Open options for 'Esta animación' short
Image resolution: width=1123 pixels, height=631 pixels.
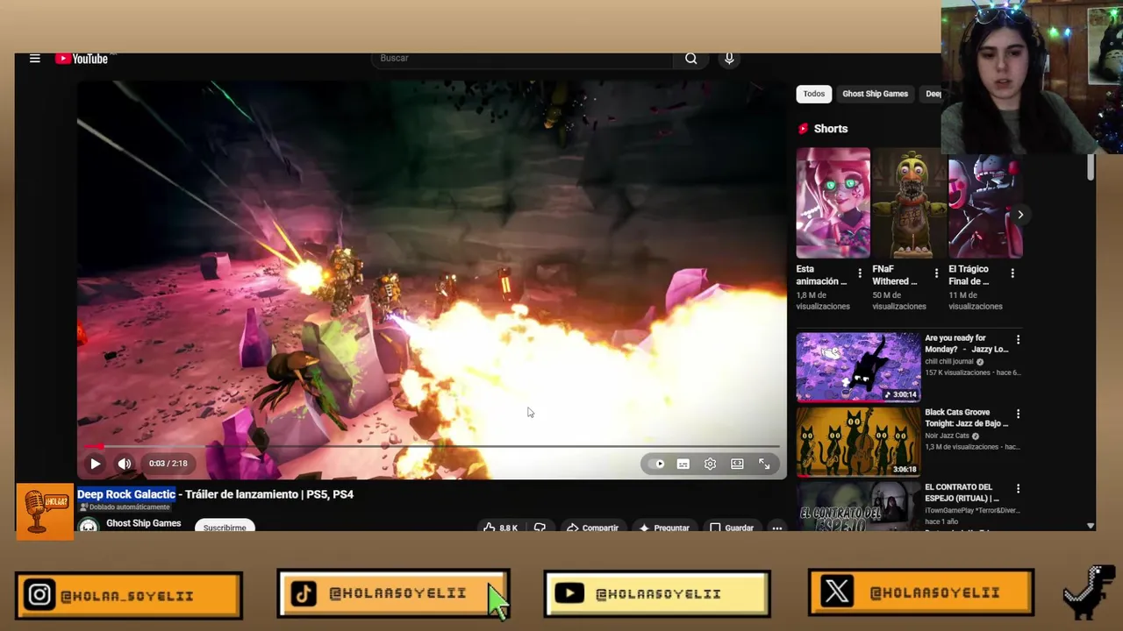[860, 274]
